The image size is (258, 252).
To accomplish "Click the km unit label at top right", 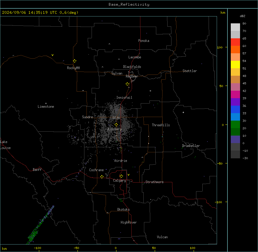I will (x=223, y=13).
